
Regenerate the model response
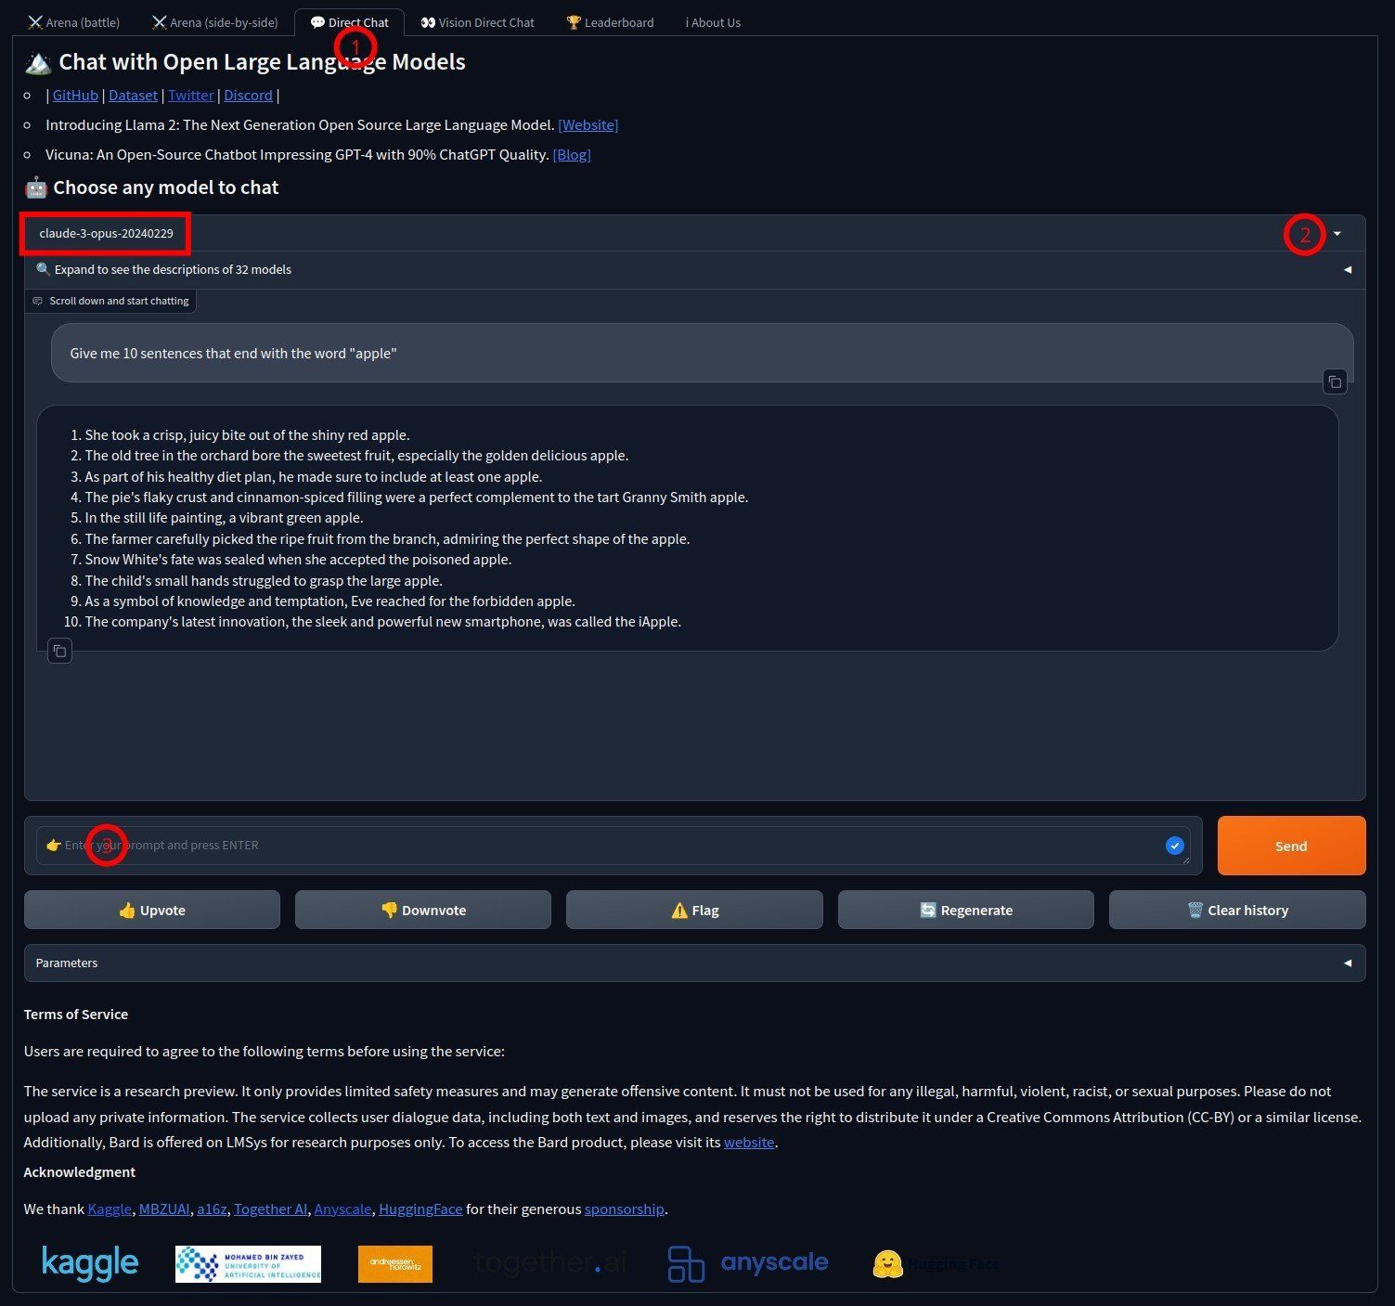(x=965, y=911)
